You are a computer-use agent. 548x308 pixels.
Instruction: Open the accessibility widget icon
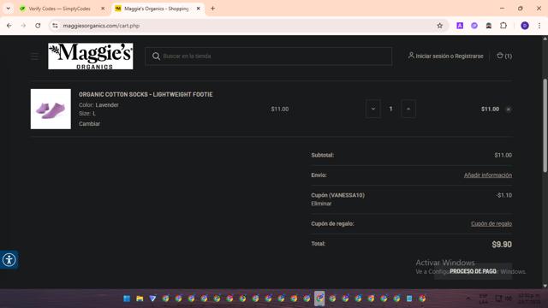point(9,260)
